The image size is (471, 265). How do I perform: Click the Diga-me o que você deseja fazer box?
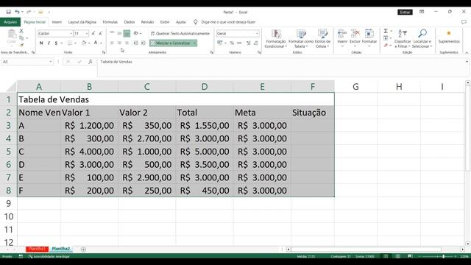(228, 22)
